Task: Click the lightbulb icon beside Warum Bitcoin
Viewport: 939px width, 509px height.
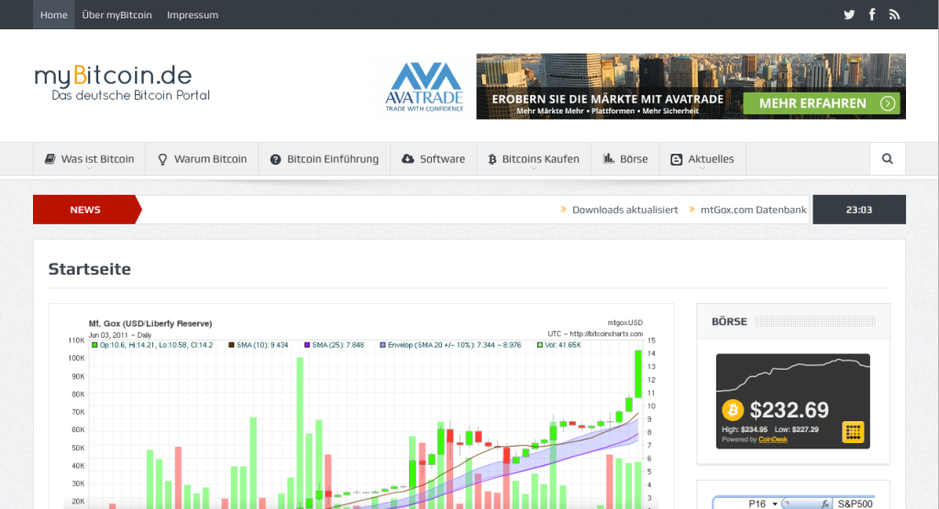Action: click(162, 159)
